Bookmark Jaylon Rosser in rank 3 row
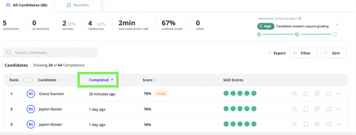This screenshot has height=135, width=356. [x=306, y=124]
